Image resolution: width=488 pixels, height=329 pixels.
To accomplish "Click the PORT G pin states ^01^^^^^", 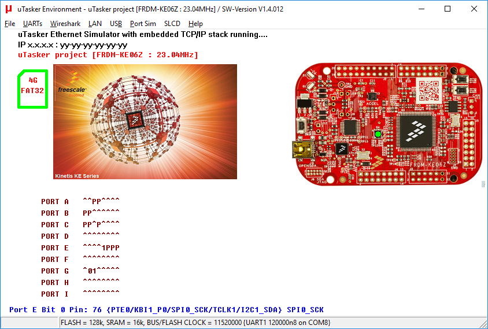I will (x=101, y=271).
